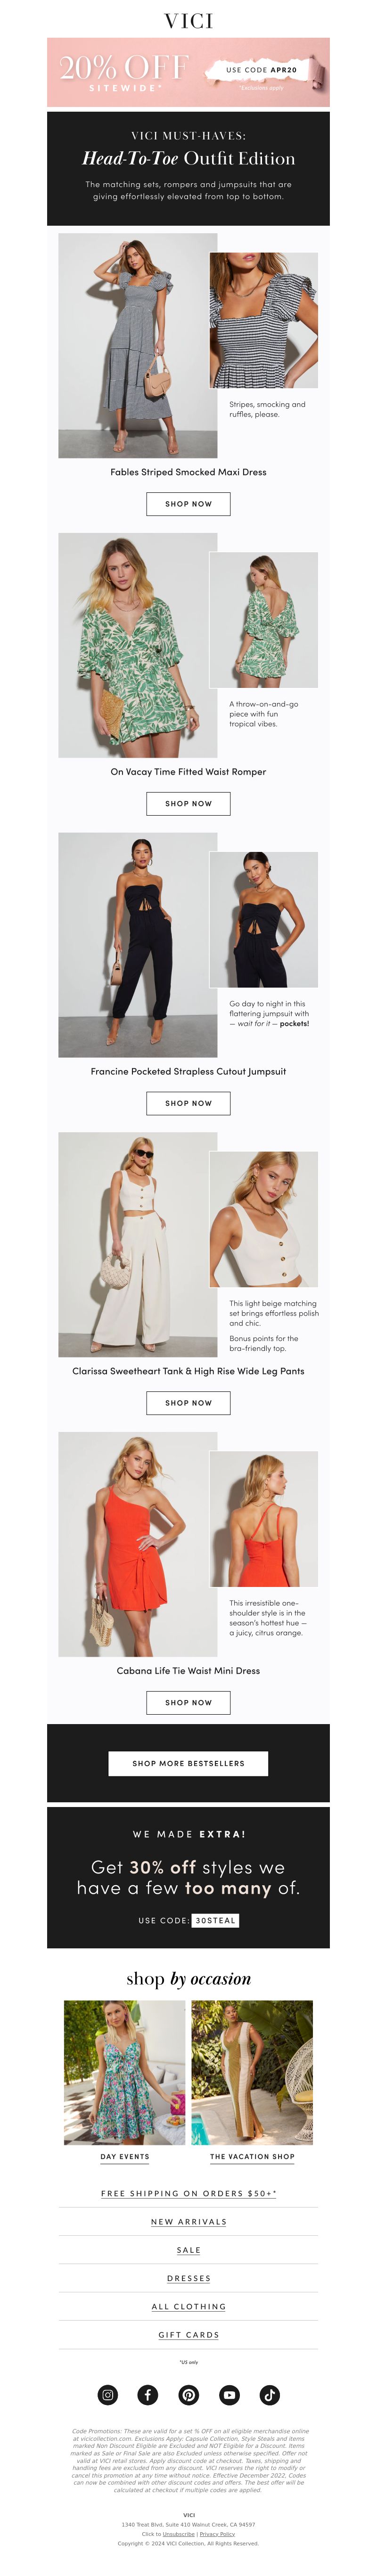Open the Privacy Policy footer link
The image size is (377, 2576).
pos(217,2534)
